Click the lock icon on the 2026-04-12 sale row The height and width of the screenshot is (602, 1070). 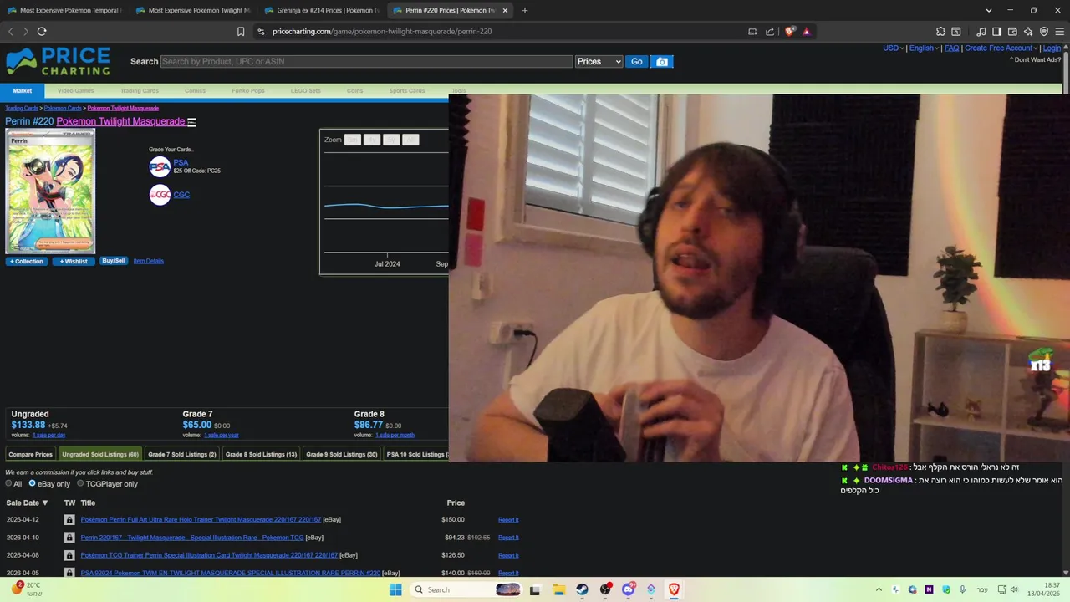[x=69, y=520]
